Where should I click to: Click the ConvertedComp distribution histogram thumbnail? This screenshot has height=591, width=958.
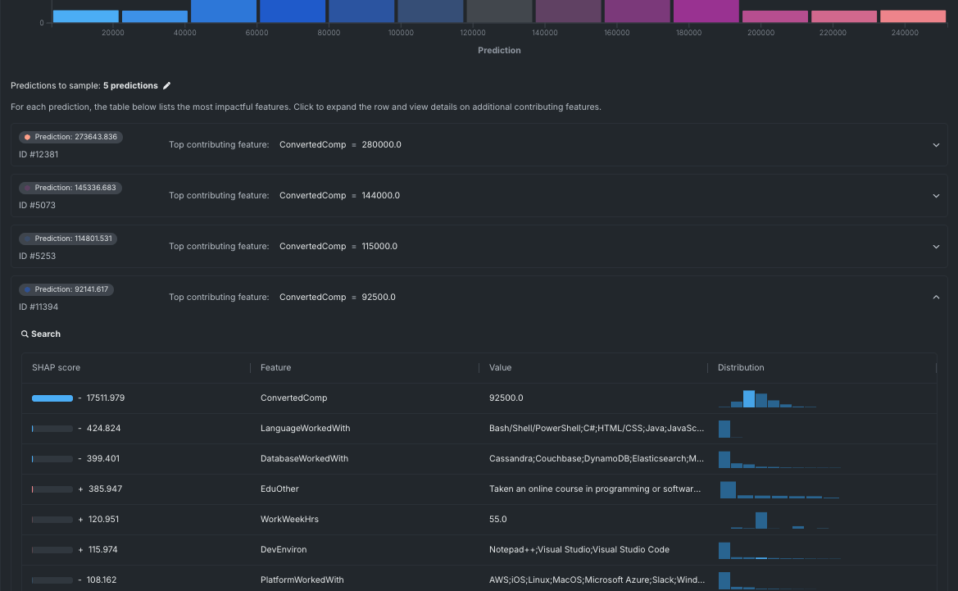[x=766, y=398]
